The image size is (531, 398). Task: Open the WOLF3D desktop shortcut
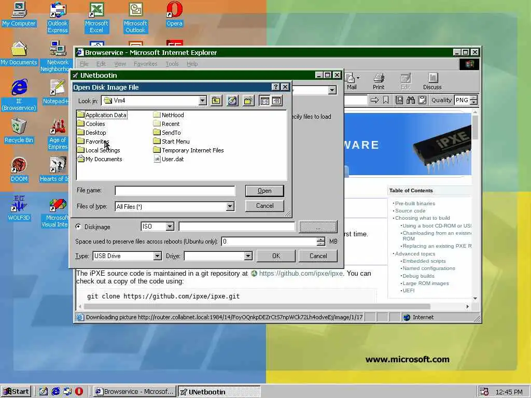(19, 208)
